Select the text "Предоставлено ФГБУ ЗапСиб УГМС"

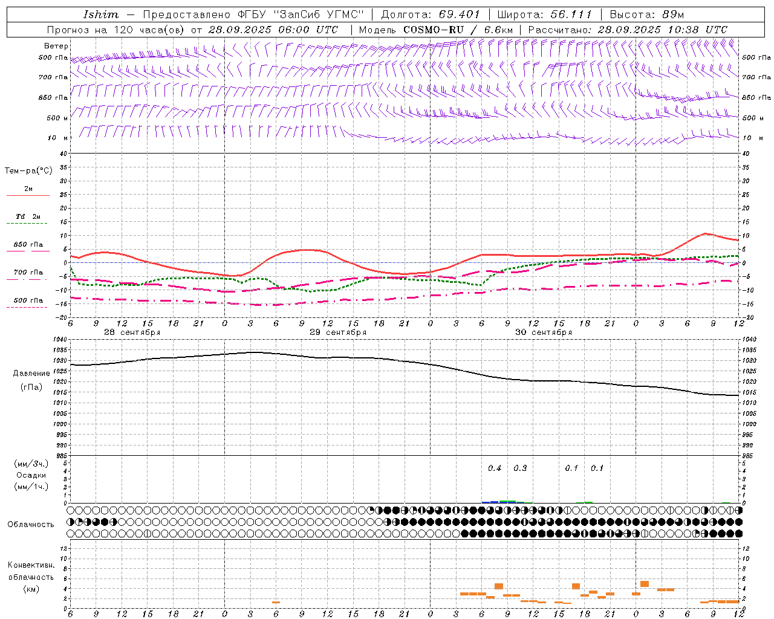click(x=253, y=15)
